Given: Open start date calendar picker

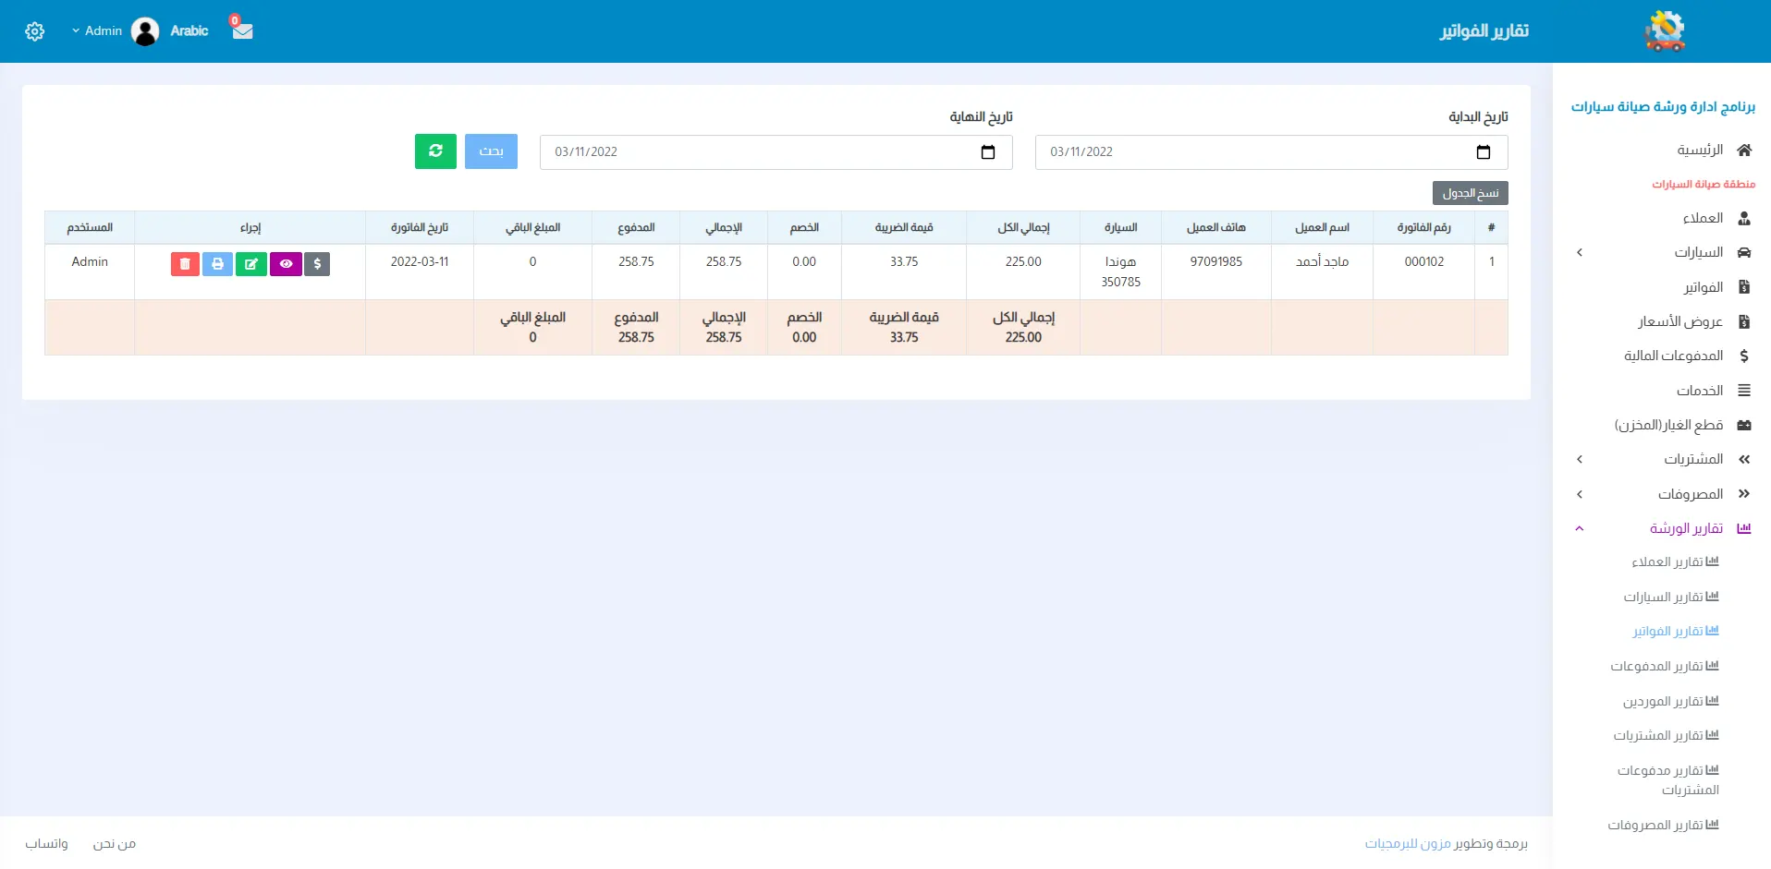Looking at the screenshot, I should [x=1483, y=152].
